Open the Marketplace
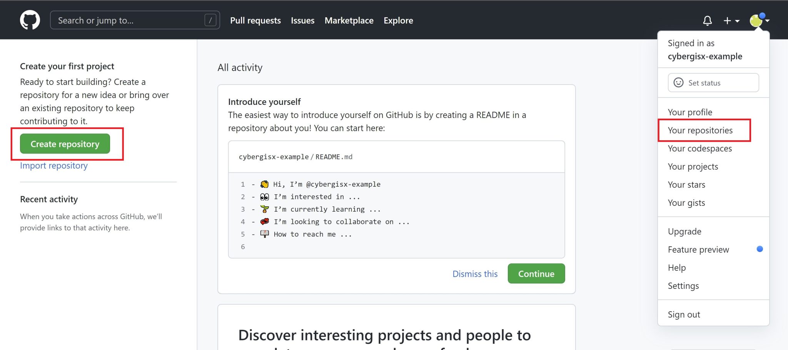 point(349,20)
